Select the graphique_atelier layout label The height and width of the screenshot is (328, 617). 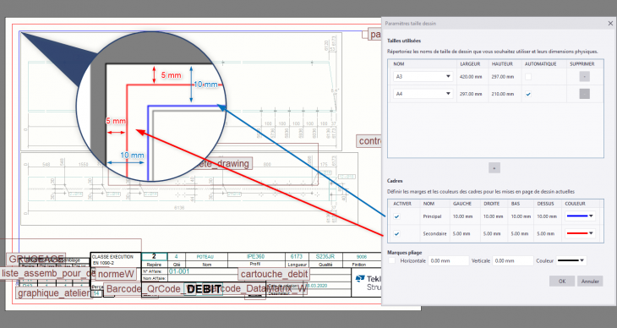point(54,293)
